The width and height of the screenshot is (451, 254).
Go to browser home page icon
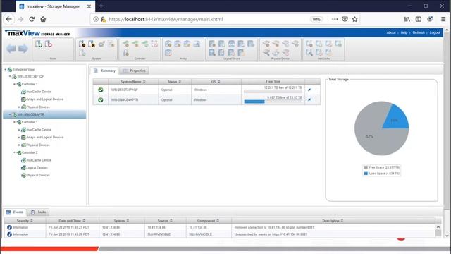(43, 19)
